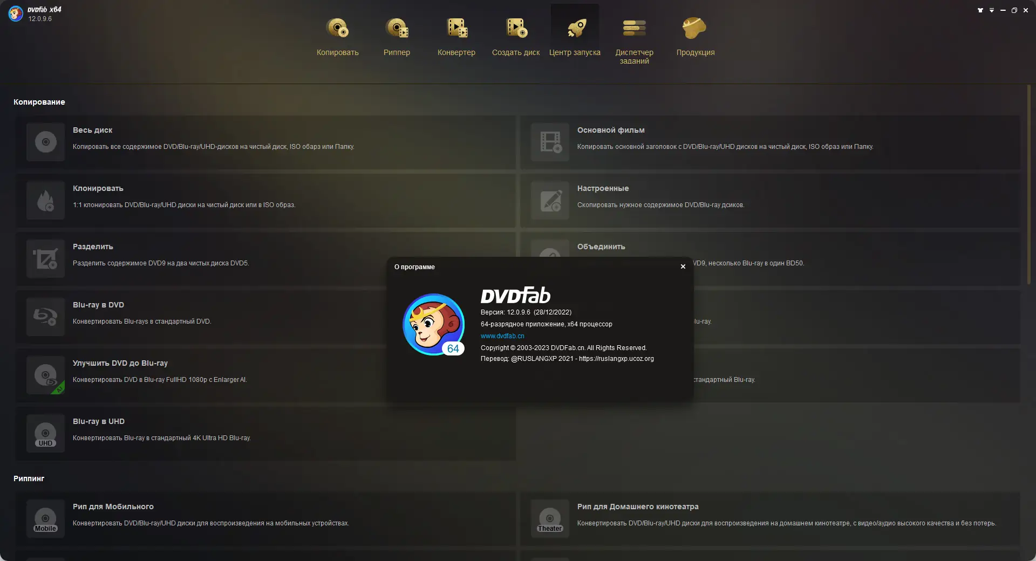Launch the Весь диск full disc copy mode
The width and height of the screenshot is (1036, 561).
pos(266,142)
